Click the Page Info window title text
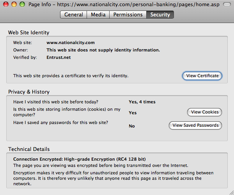This screenshot has height=195, width=234. (x=124, y=4)
